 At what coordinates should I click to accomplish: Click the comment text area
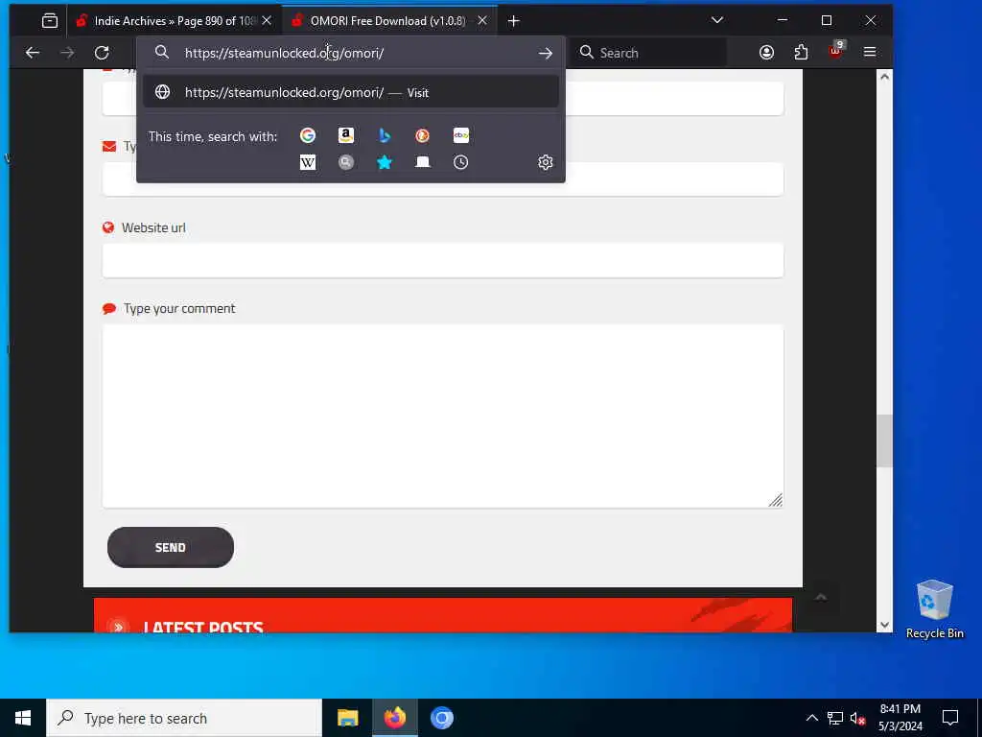pyautogui.click(x=443, y=416)
